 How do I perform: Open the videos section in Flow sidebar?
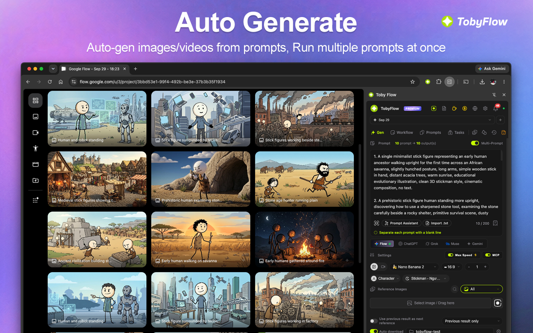(x=35, y=132)
